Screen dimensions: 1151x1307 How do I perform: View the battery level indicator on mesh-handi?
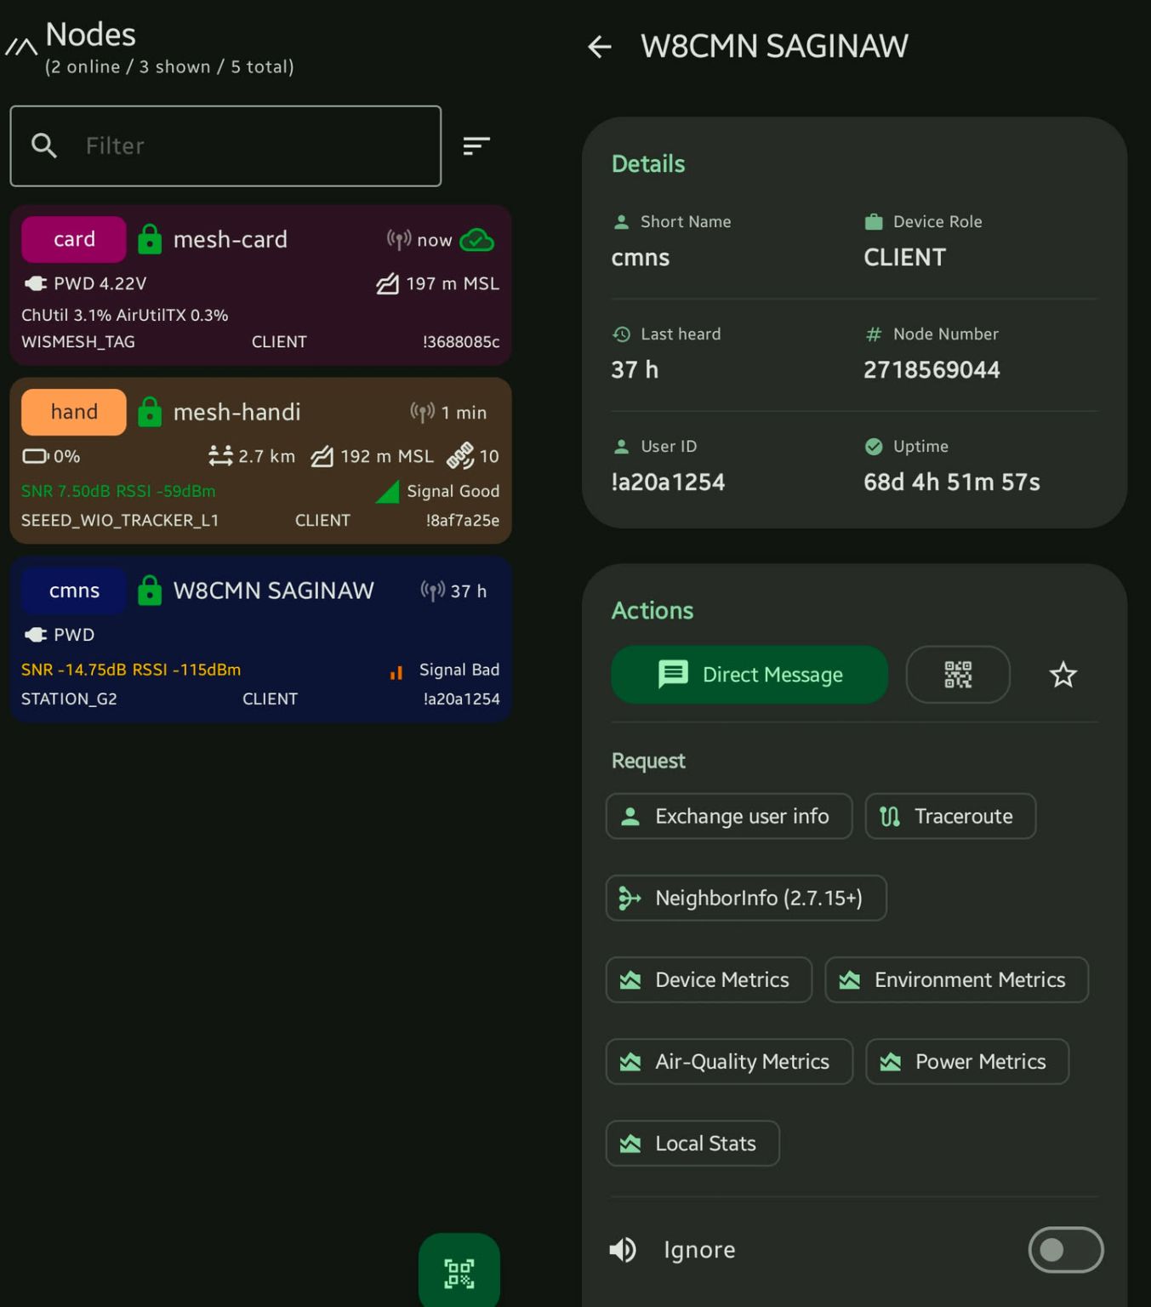point(36,456)
